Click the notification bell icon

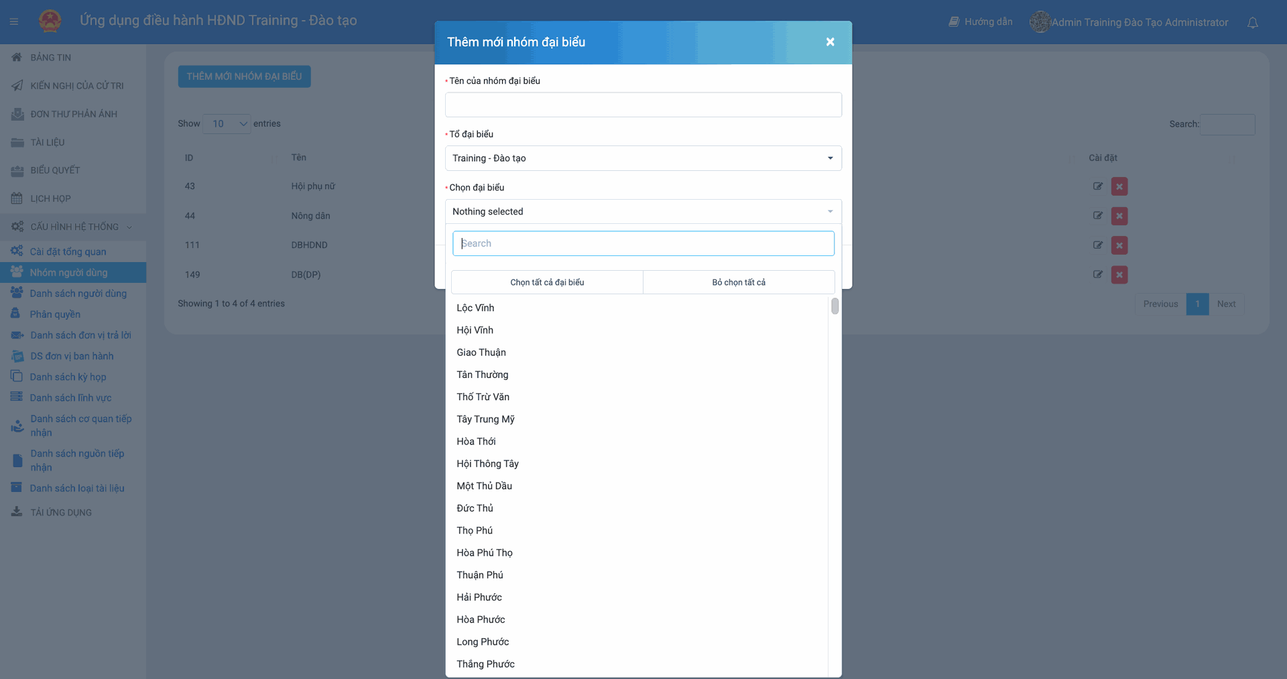point(1252,23)
